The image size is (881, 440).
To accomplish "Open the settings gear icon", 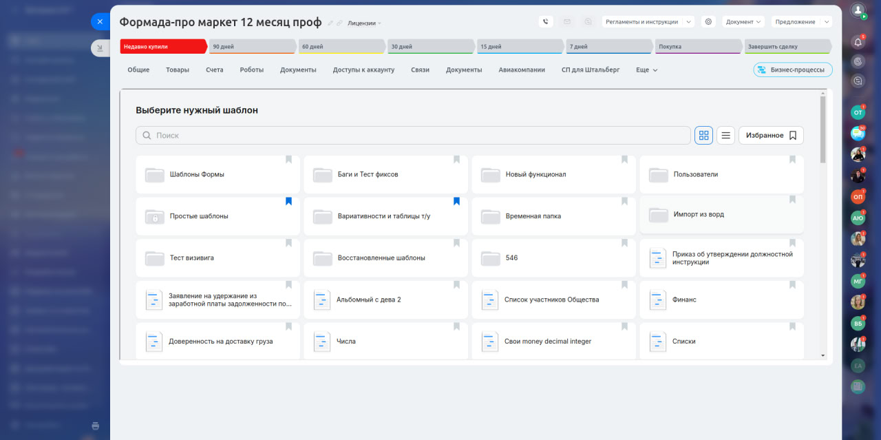I will [x=708, y=21].
